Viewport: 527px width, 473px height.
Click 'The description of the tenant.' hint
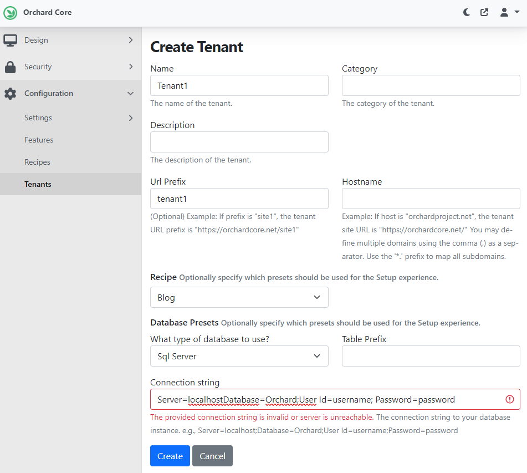point(201,160)
